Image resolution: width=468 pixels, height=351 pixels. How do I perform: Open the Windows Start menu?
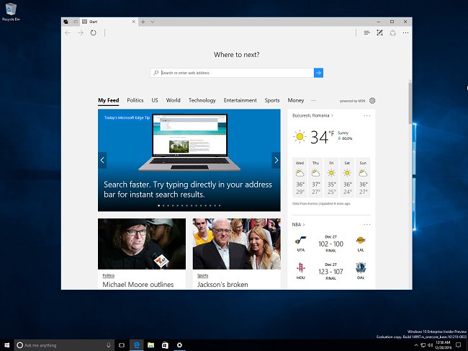click(x=7, y=345)
